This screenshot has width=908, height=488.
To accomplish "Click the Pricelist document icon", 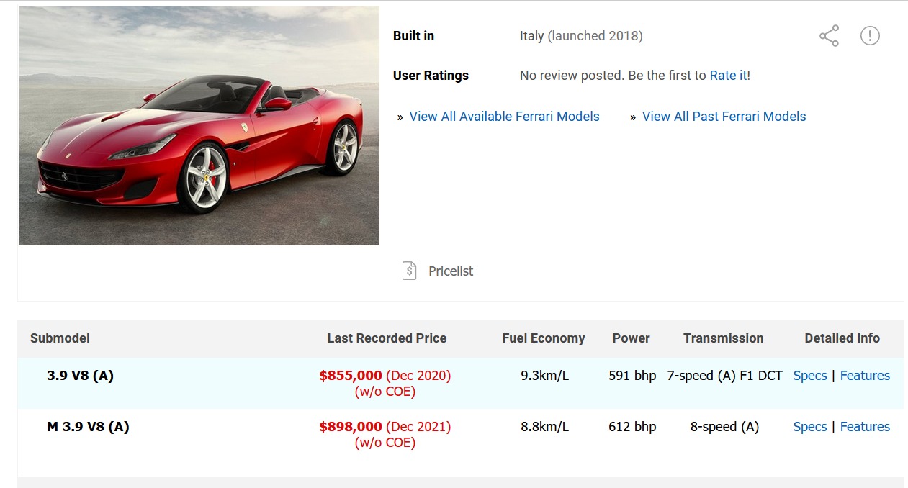I will (x=409, y=271).
